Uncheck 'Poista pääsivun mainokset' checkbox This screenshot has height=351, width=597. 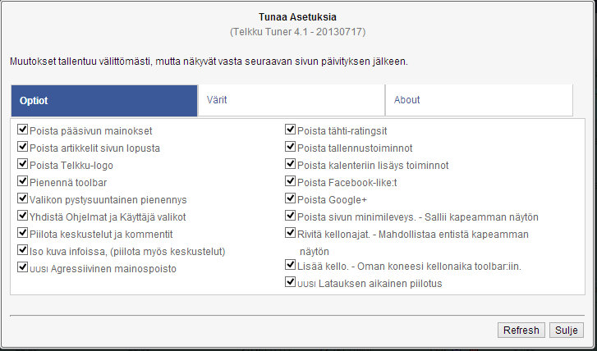22,130
